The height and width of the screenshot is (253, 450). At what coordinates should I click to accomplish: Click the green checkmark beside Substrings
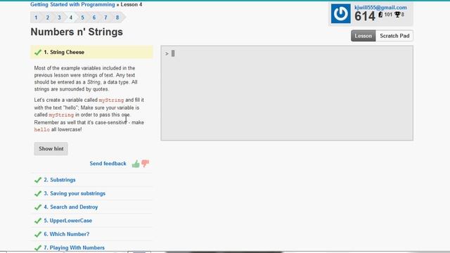click(38, 180)
